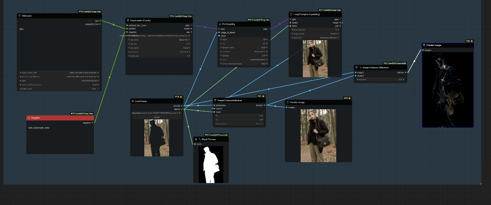Click the fox badge icon beside #24
The image size is (491, 205).
(349, 98)
